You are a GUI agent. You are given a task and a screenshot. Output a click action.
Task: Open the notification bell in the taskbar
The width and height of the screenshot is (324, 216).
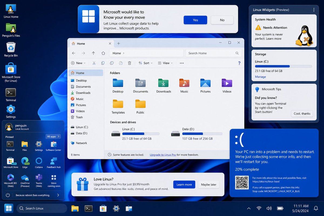(316, 208)
